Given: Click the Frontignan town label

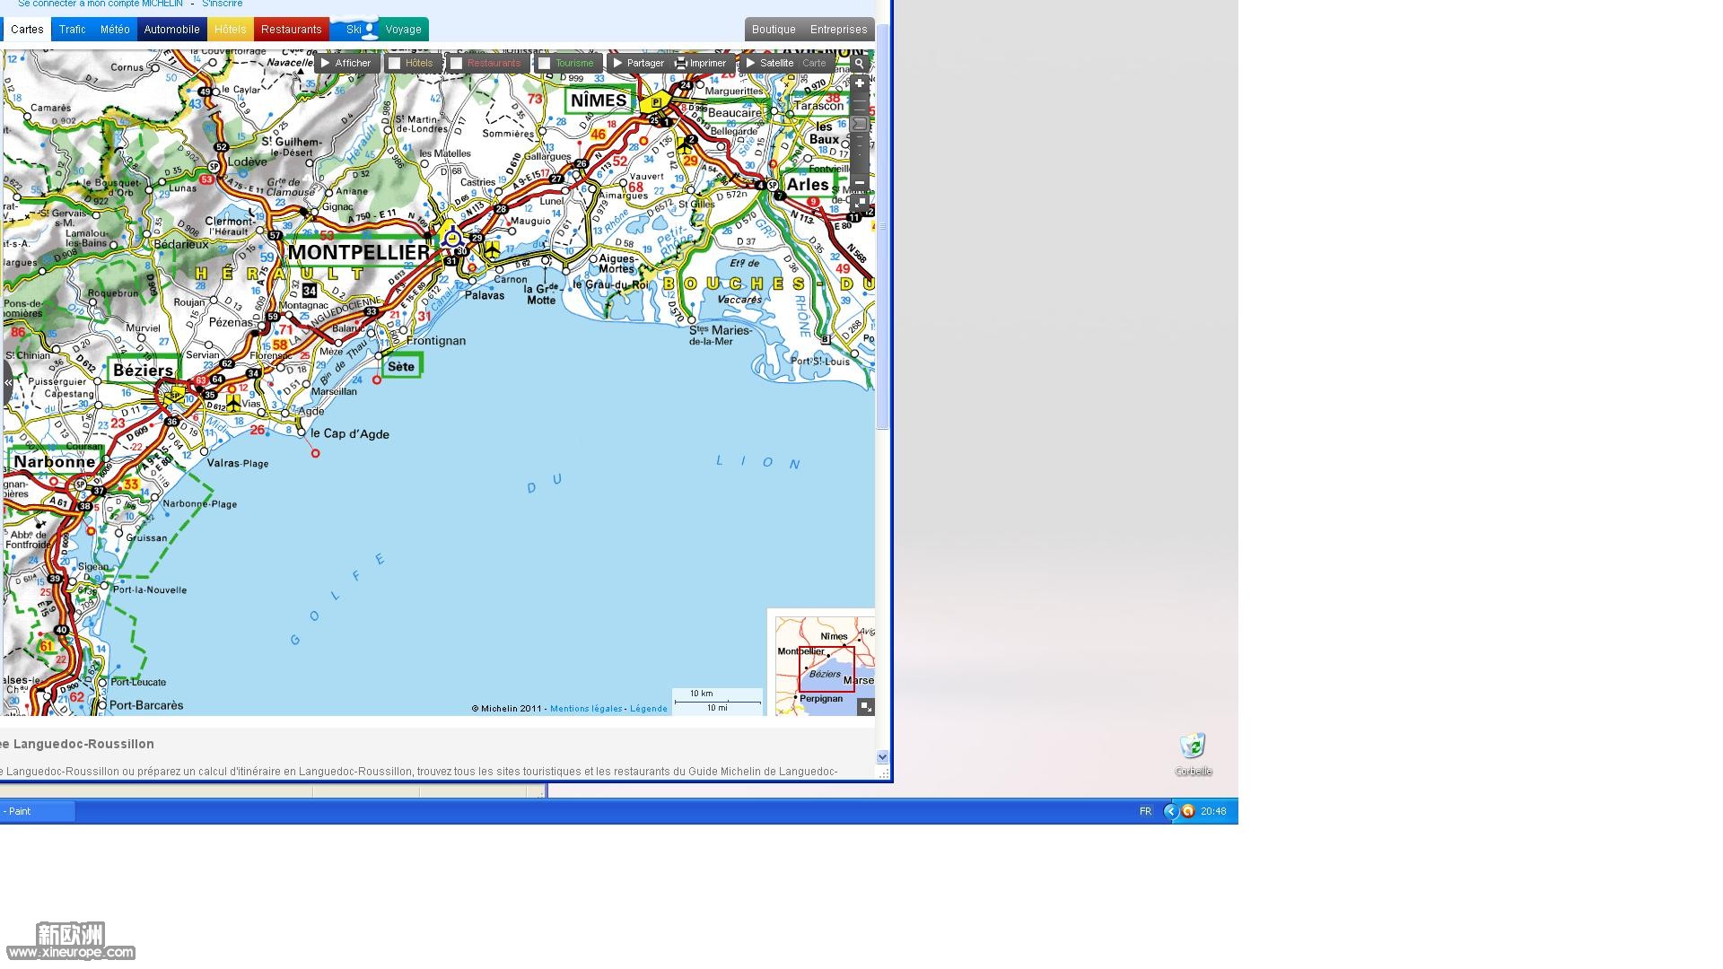Looking at the screenshot, I should pyautogui.click(x=436, y=341).
